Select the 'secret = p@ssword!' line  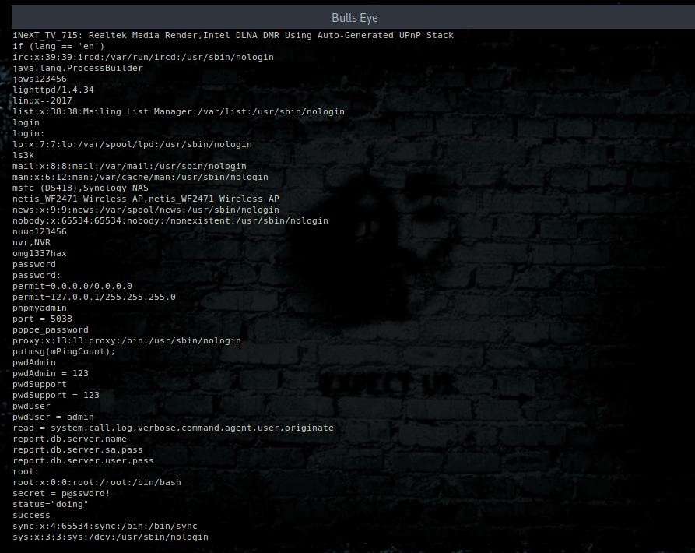coord(61,494)
